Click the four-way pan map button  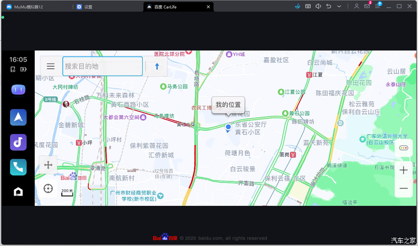tap(48, 165)
